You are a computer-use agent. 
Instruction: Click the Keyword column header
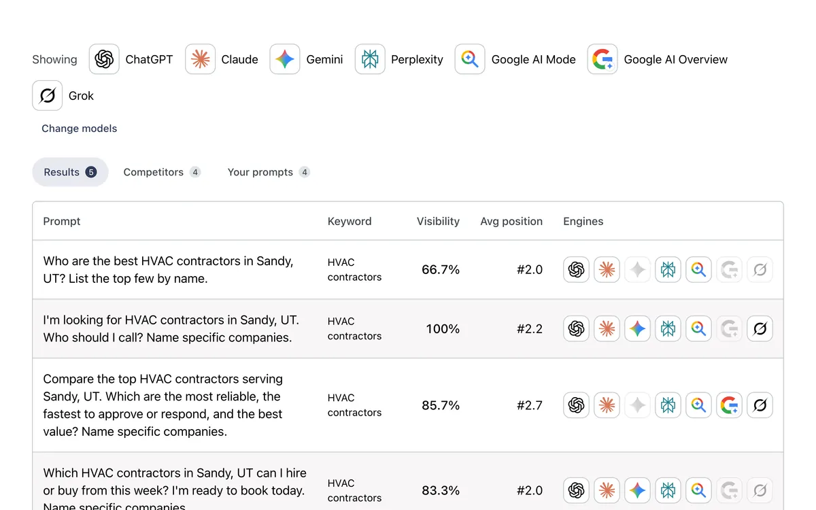tap(350, 221)
